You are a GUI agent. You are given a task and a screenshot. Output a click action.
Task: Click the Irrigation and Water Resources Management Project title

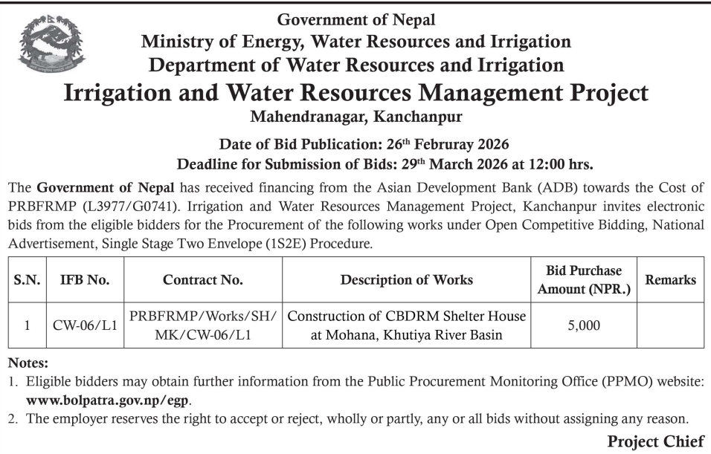click(356, 93)
